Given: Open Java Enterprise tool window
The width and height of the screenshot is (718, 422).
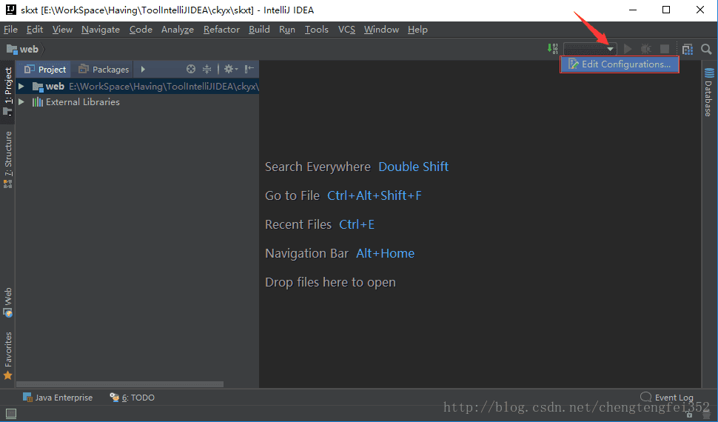Looking at the screenshot, I should (x=58, y=398).
